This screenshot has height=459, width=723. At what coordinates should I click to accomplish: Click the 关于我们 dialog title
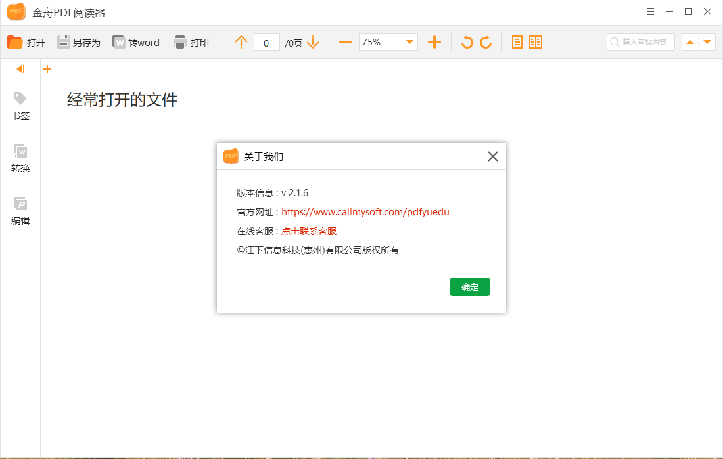(264, 157)
